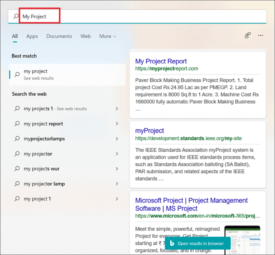The image size is (275, 255).
Task: Select 'my projector lamp' suggestion text
Action: (x=44, y=184)
